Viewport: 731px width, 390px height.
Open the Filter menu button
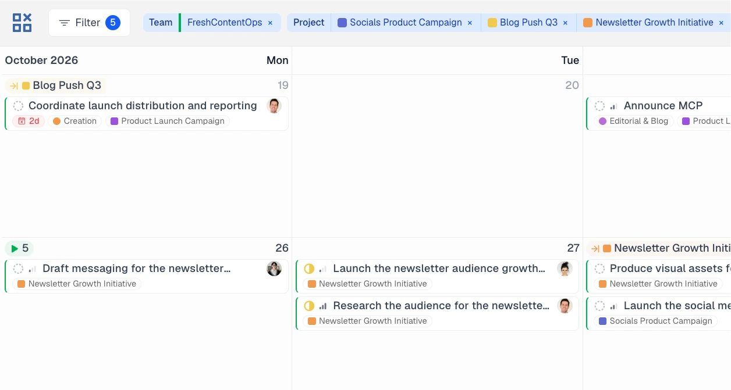[x=89, y=23]
